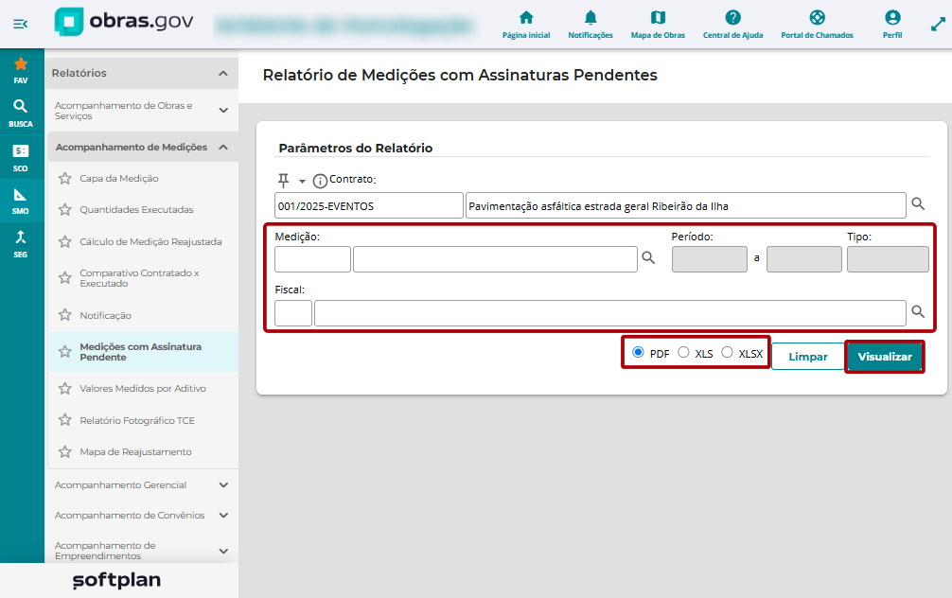Click the softplan footer logo
952x598 pixels.
[x=116, y=580]
